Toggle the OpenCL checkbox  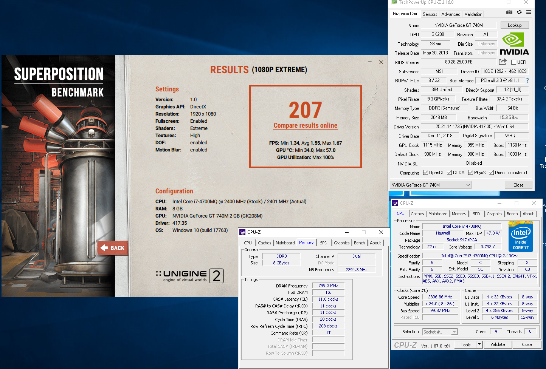[x=425, y=173]
